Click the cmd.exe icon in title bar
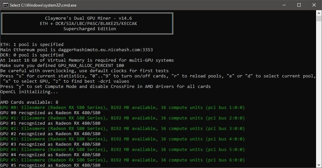Viewport: 322px width, 168px height. click(x=5, y=5)
